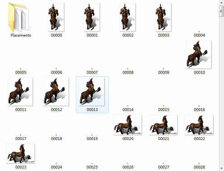
Task: Click file name 00009
Action: 164,73
